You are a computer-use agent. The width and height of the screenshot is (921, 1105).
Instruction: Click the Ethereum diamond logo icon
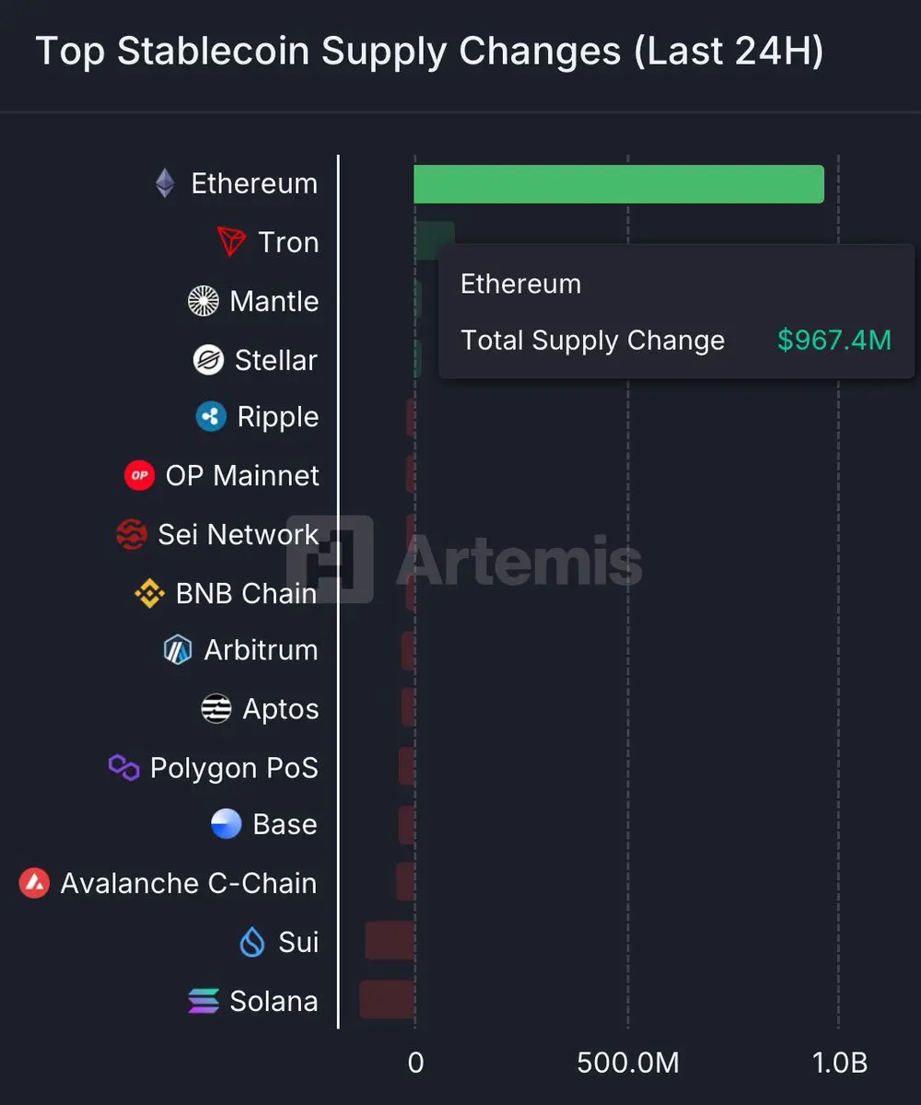[165, 183]
